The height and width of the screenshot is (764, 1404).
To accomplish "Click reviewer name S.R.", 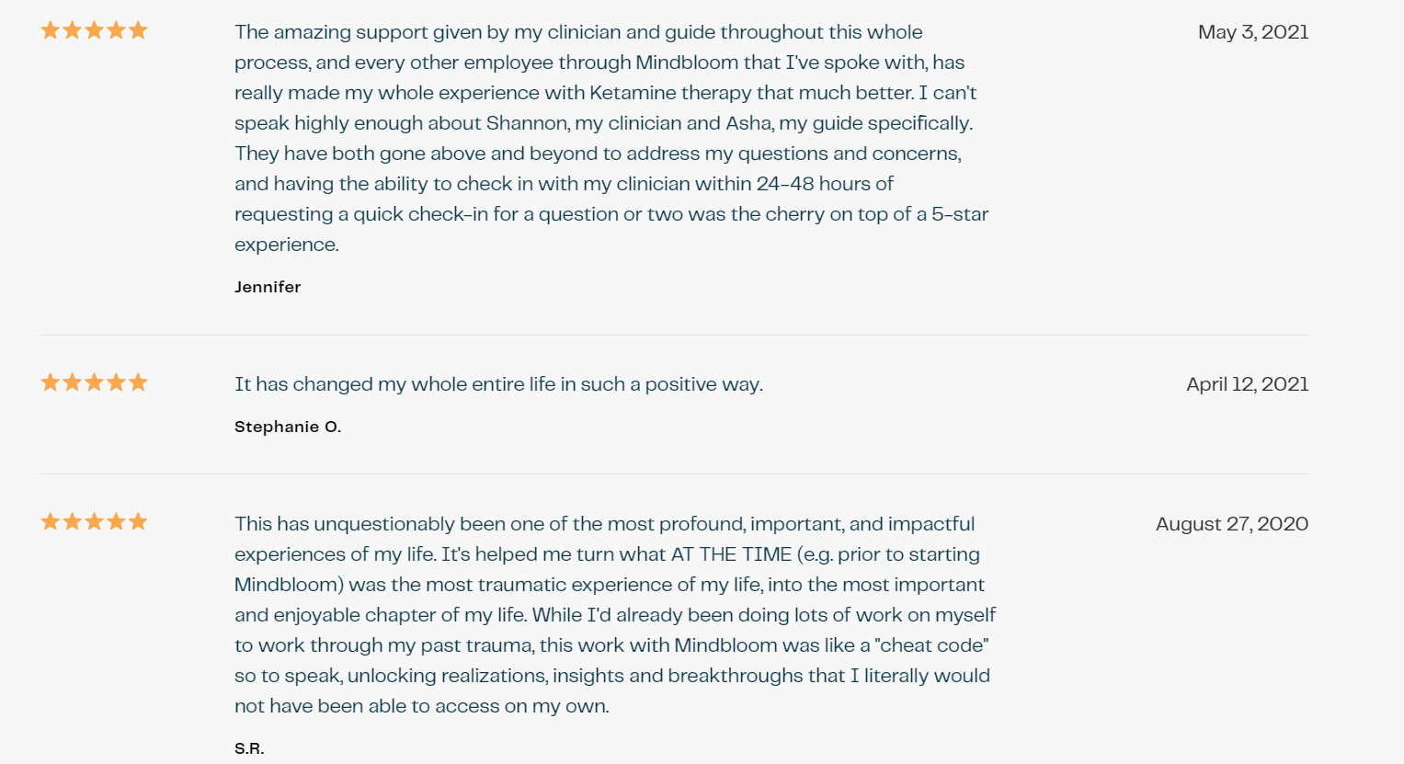I will click(249, 748).
